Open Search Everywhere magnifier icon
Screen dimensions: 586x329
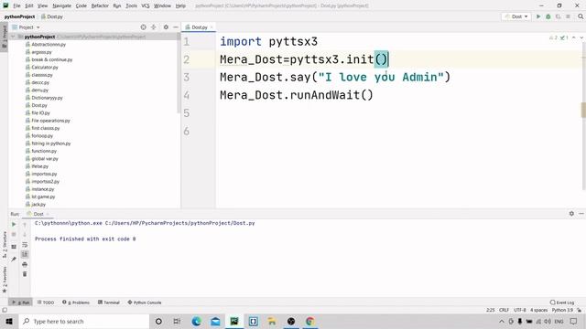581,16
